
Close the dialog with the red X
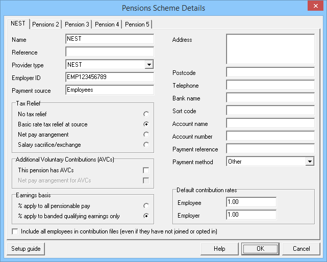point(316,6)
